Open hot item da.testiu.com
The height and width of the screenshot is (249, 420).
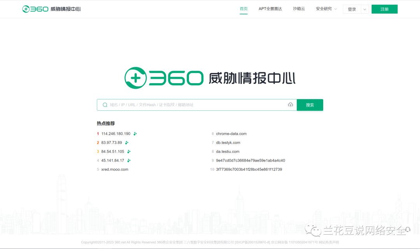[227, 151]
